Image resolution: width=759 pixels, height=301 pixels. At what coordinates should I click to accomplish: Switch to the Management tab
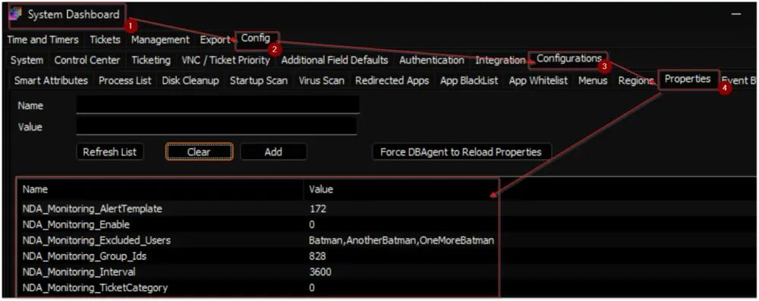coord(160,40)
